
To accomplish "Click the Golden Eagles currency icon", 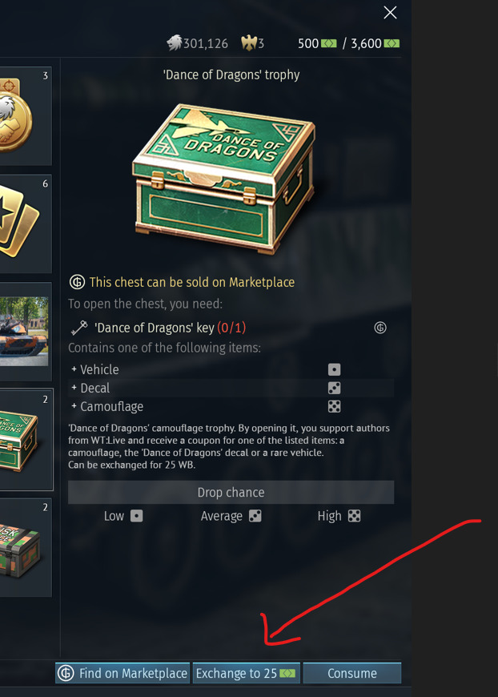I will pos(249,43).
